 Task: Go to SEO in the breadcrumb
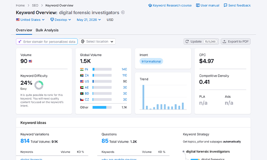coord(35,5)
